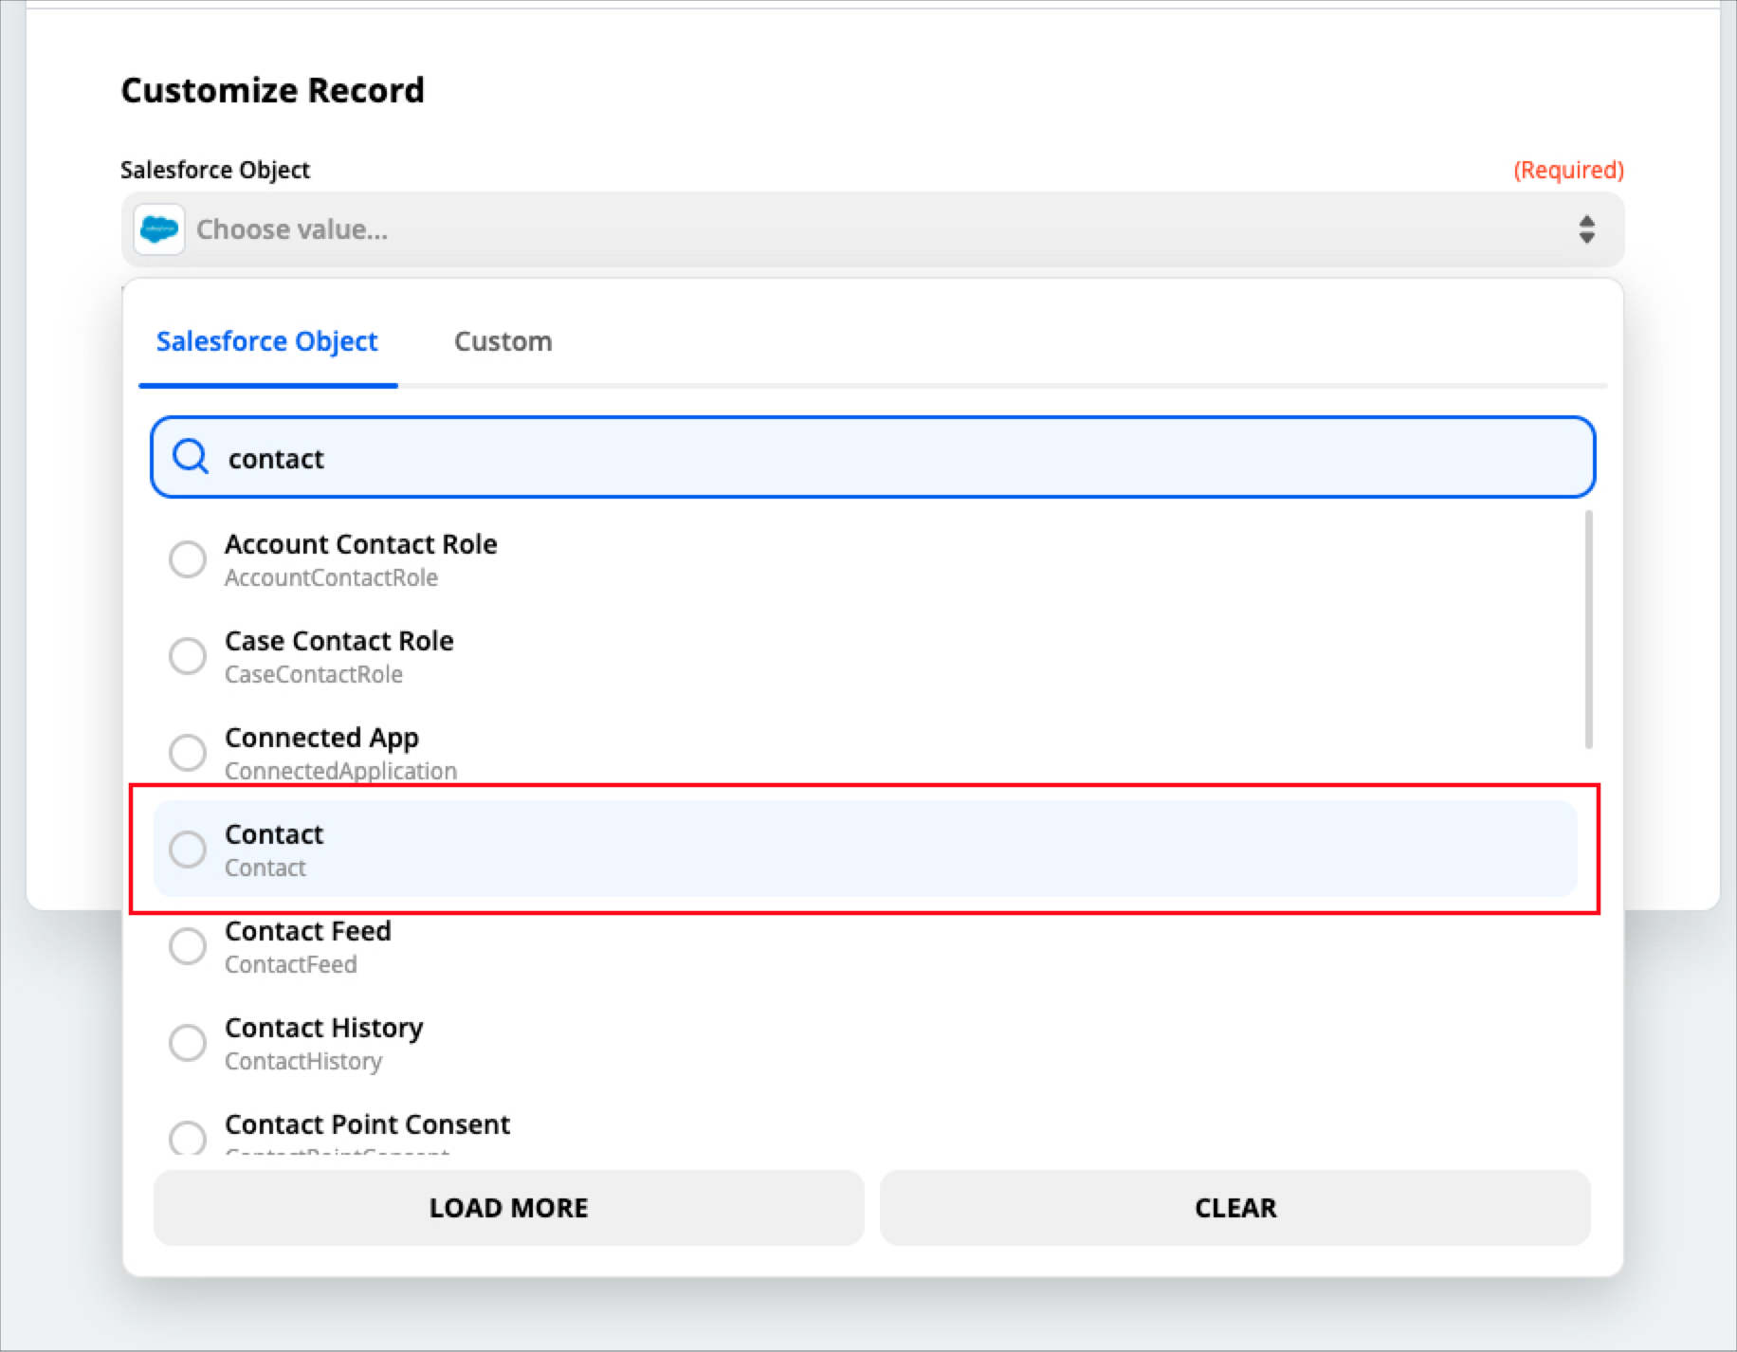Select the Connected App radio button
Image resolution: width=1737 pixels, height=1352 pixels.
tap(187, 753)
